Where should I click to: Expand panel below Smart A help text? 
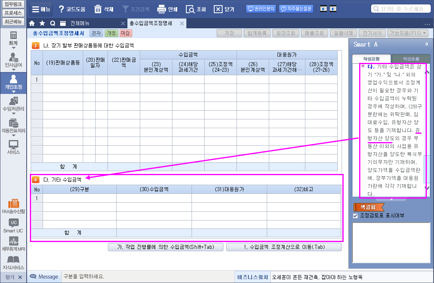pos(391,199)
